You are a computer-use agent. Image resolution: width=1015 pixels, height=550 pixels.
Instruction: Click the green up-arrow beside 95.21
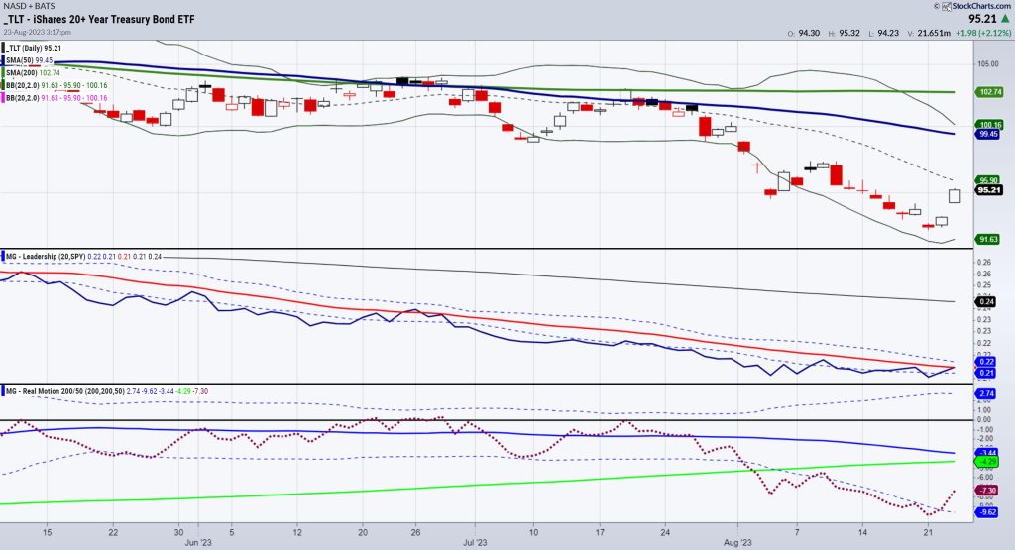pos(1005,19)
